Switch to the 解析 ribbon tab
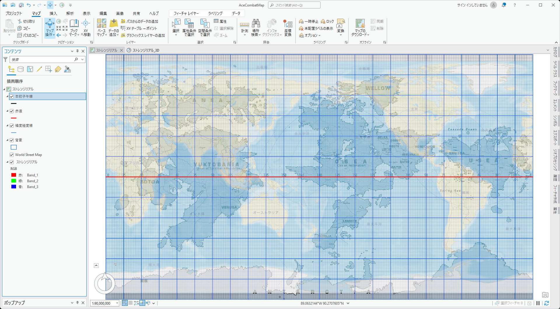560x309 pixels. pos(70,13)
